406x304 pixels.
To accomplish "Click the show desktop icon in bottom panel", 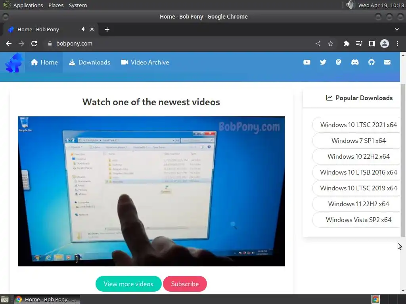I will (x=5, y=299).
